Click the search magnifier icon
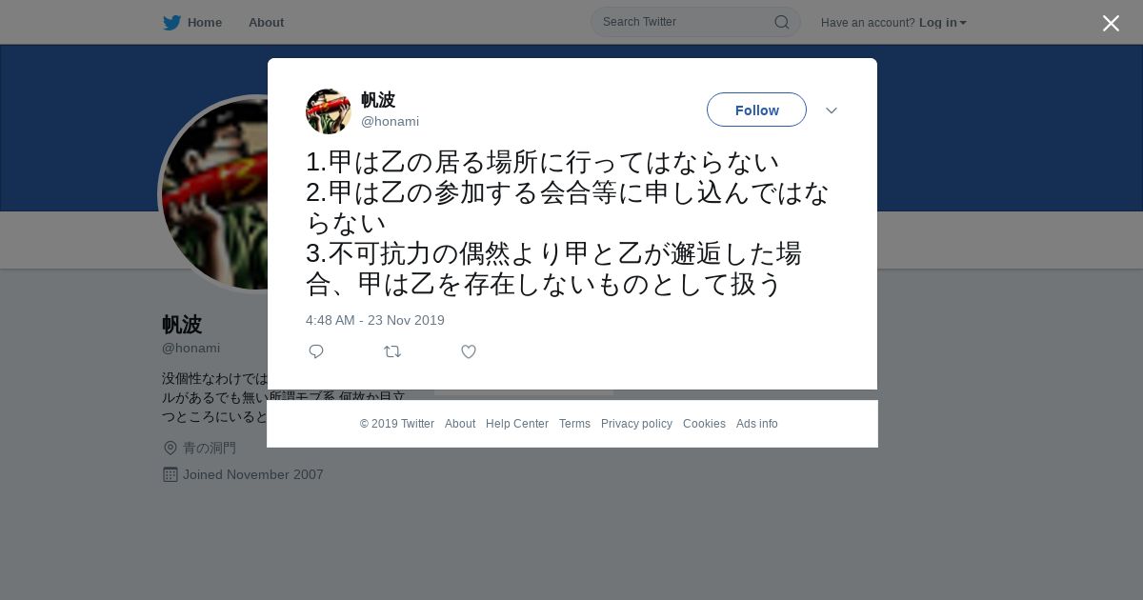 781,22
